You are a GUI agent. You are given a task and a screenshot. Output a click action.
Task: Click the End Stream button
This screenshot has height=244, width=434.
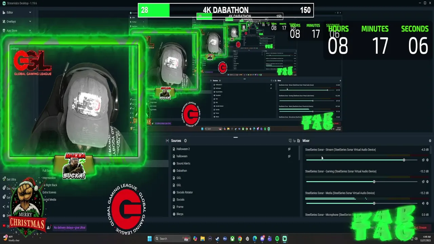[420, 228]
